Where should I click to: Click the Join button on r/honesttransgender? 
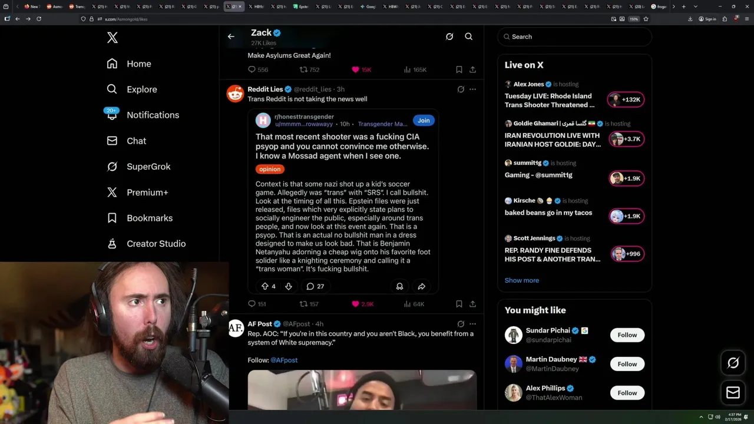[x=424, y=120]
